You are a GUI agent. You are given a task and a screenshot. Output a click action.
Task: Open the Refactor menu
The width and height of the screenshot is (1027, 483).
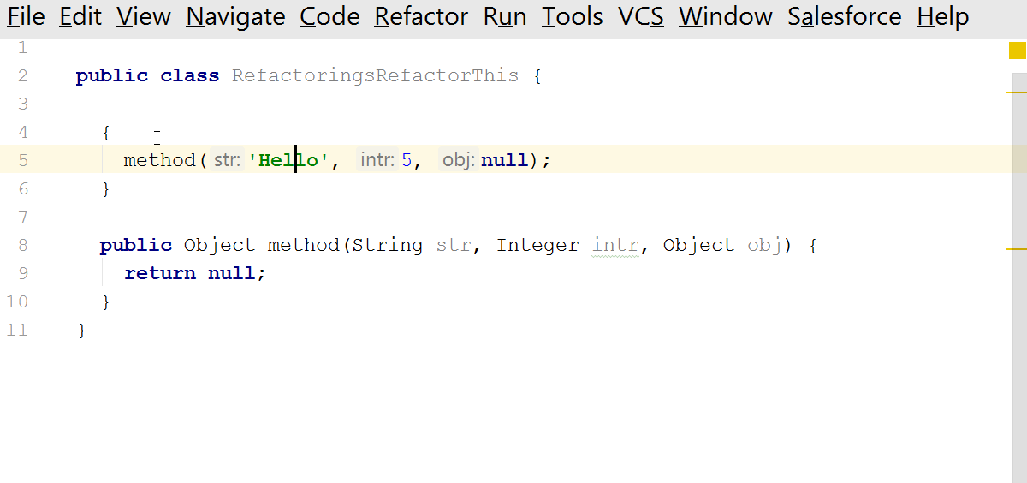pyautogui.click(x=421, y=16)
